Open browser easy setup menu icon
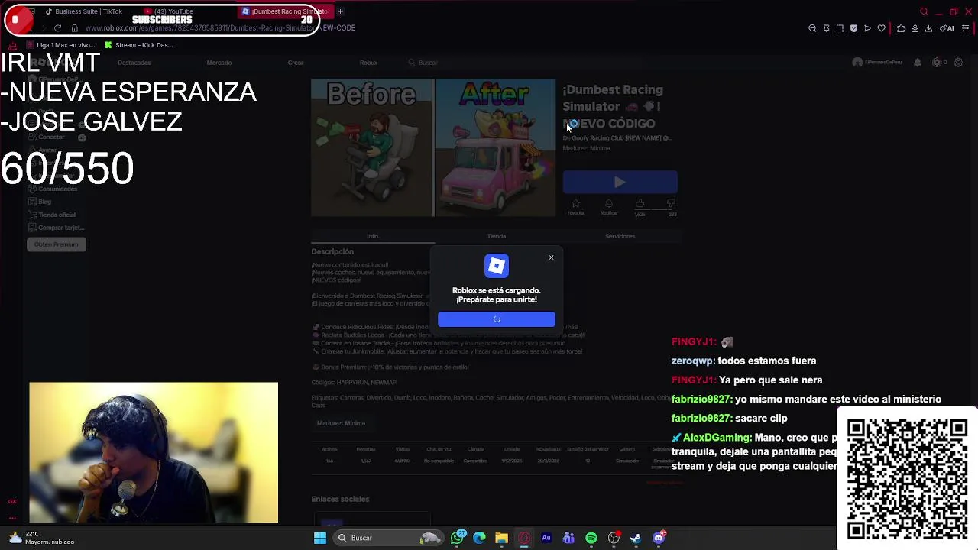 pos(965,28)
